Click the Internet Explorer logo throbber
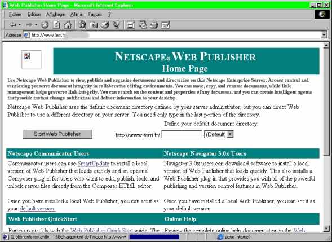The width and height of the screenshot is (332, 242). pyautogui.click(x=322, y=15)
